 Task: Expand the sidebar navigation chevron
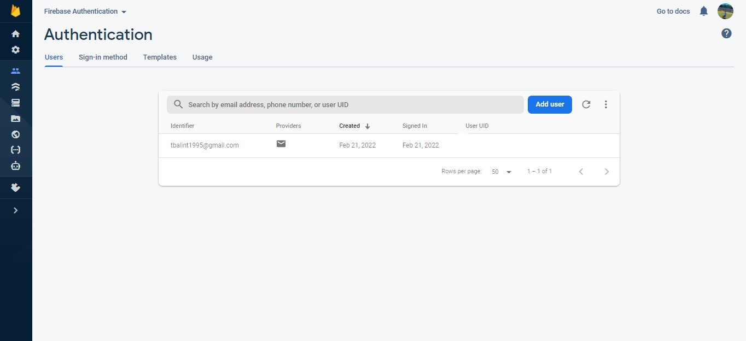point(15,210)
